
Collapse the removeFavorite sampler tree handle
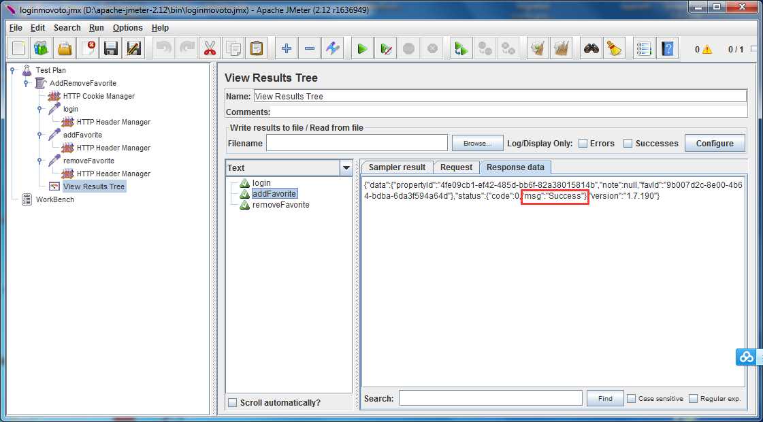[x=39, y=161]
